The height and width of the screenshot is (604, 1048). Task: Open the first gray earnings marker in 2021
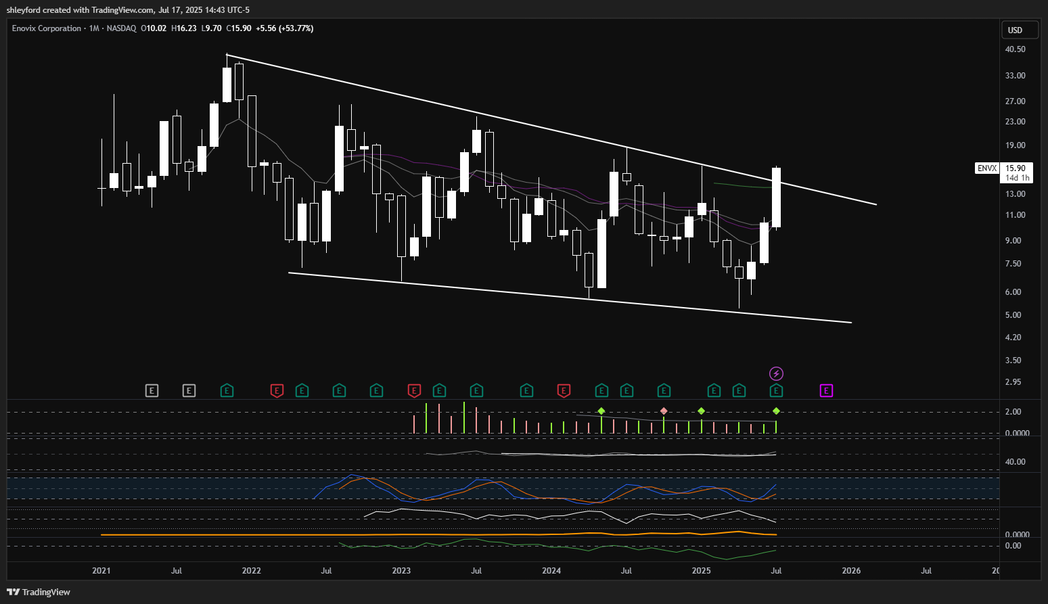(x=152, y=390)
